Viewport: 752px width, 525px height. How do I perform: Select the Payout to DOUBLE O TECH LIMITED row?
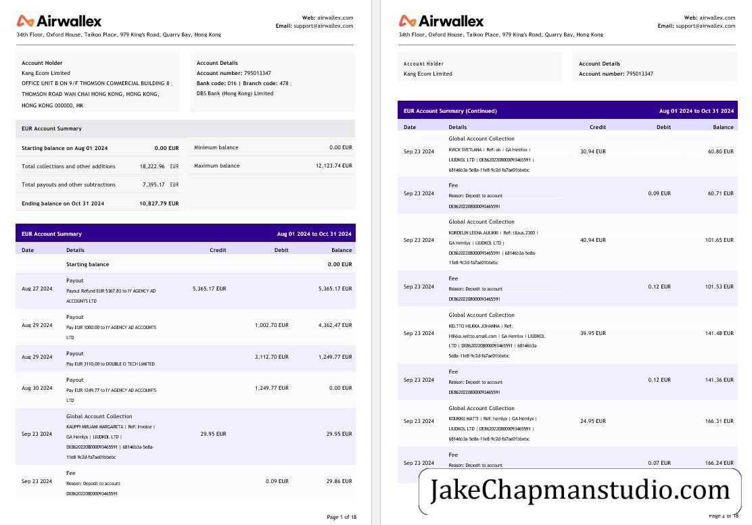coord(185,358)
